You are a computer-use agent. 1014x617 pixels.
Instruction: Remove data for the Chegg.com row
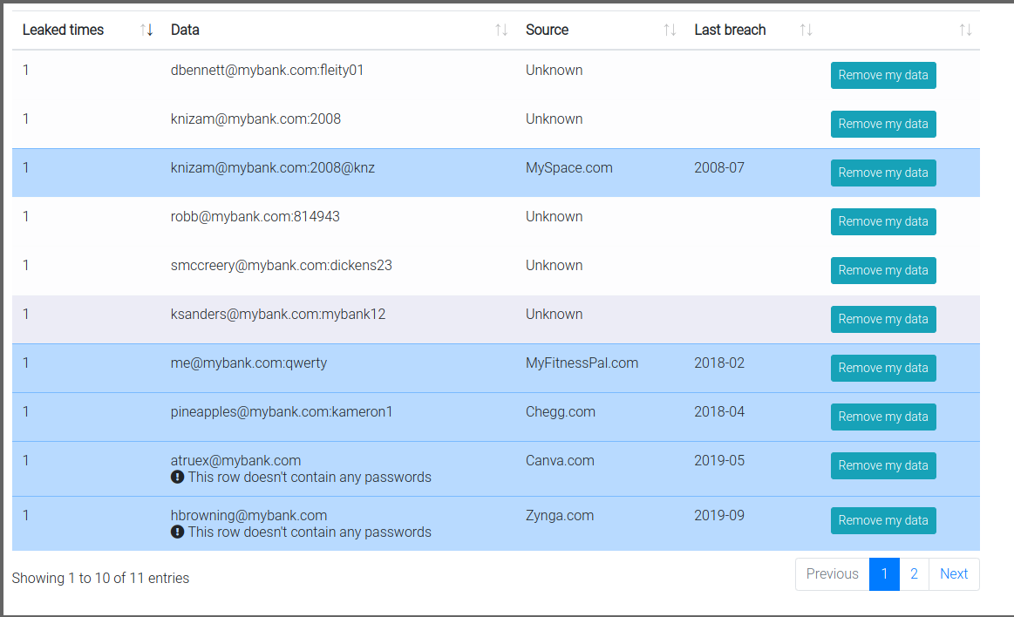[x=882, y=417]
